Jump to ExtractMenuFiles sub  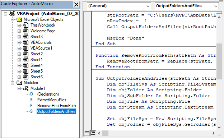click(52, 100)
